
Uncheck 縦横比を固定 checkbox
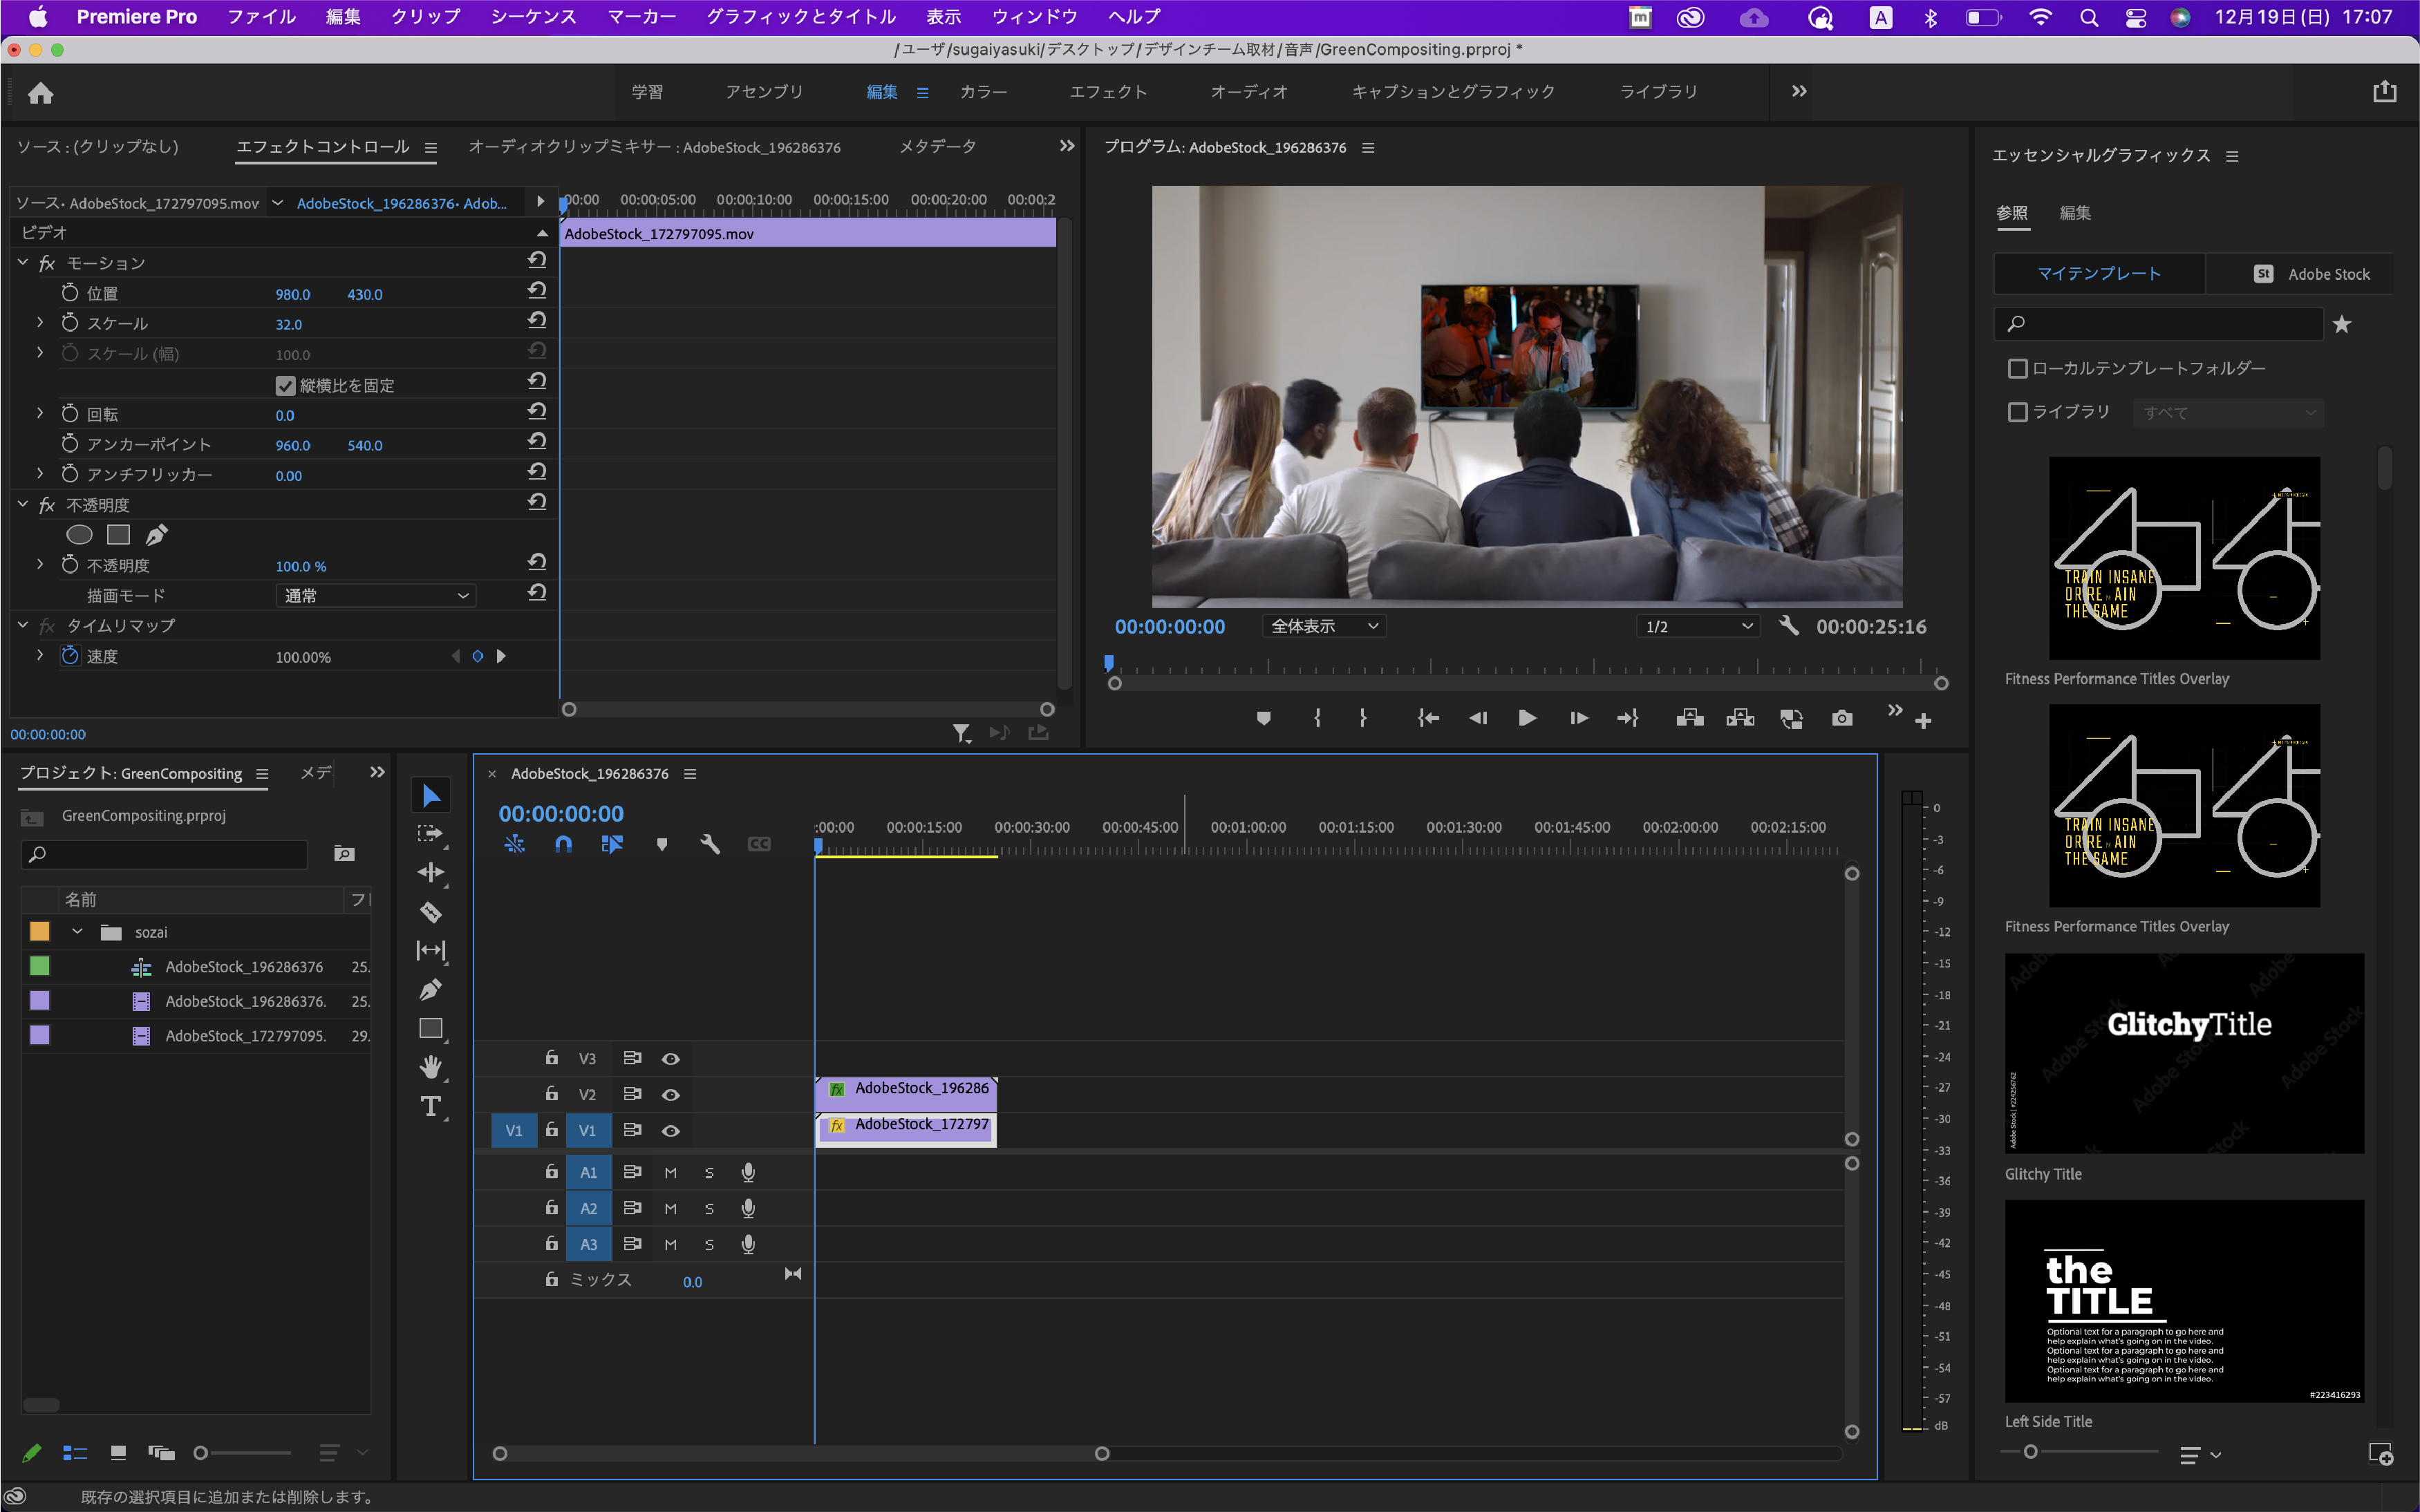285,386
